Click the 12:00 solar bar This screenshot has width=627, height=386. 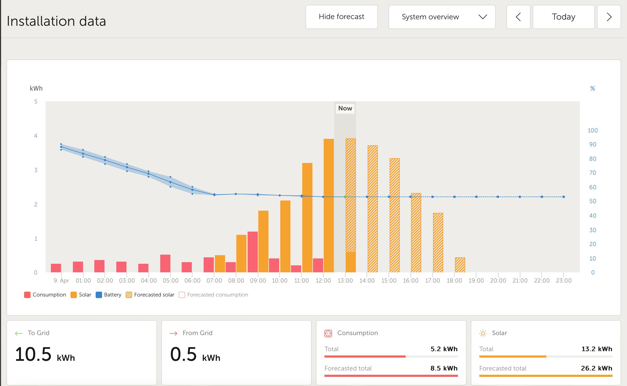click(x=329, y=206)
